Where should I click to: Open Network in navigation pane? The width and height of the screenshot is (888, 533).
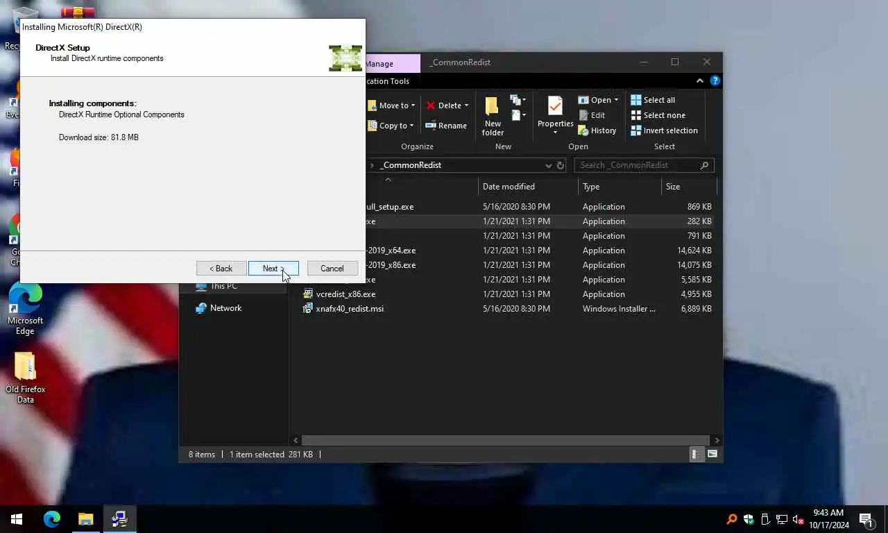click(225, 308)
